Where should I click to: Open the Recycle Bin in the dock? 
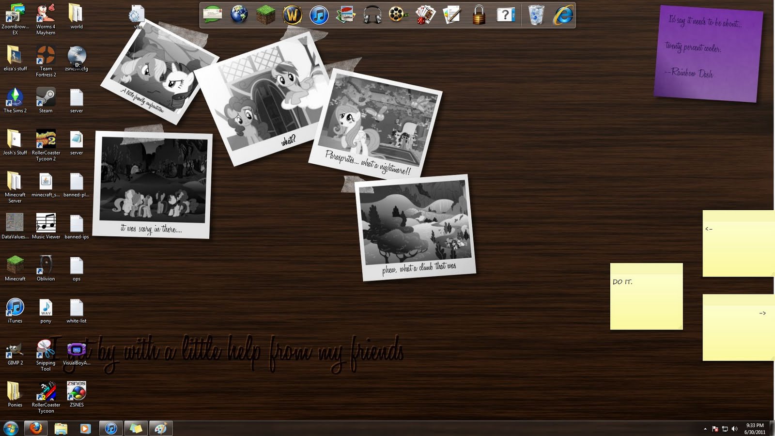536,15
